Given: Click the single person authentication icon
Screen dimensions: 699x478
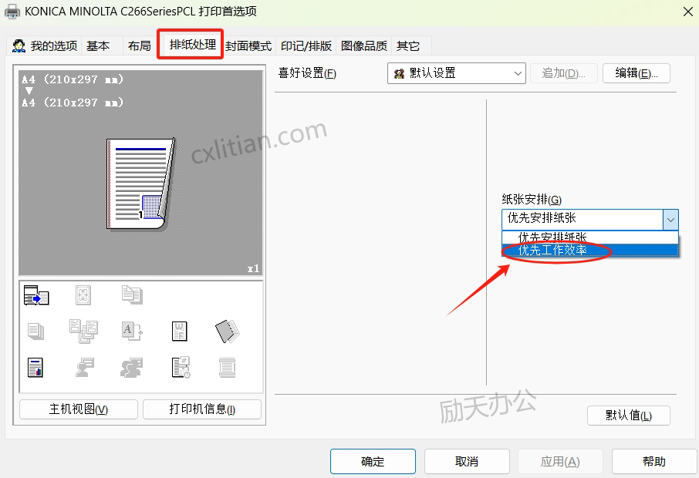Looking at the screenshot, I should pos(84,368).
